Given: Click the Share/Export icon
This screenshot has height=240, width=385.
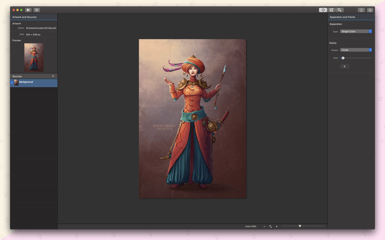Looking at the screenshot, I should pyautogui.click(x=361, y=10).
